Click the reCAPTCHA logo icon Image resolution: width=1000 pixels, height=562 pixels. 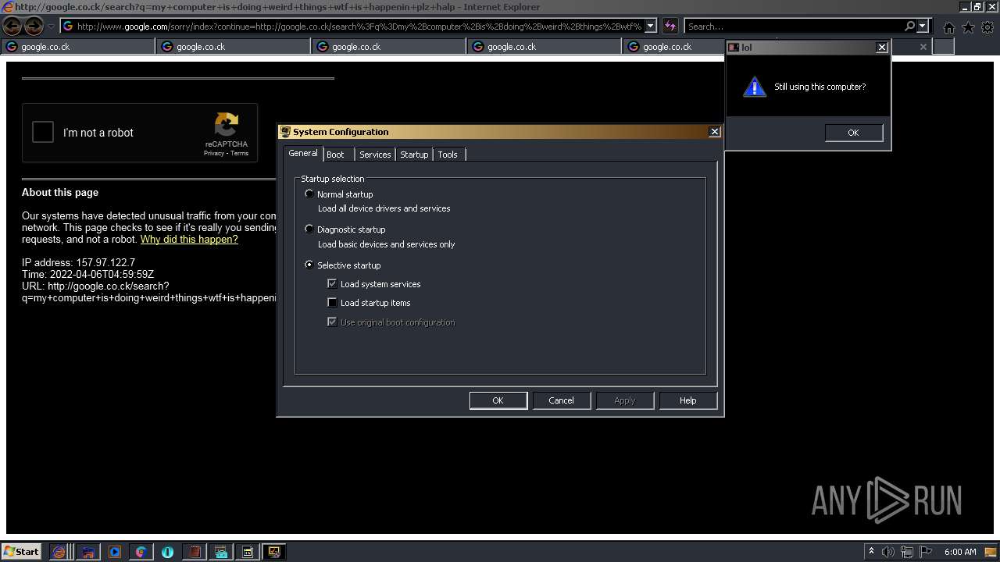227,124
